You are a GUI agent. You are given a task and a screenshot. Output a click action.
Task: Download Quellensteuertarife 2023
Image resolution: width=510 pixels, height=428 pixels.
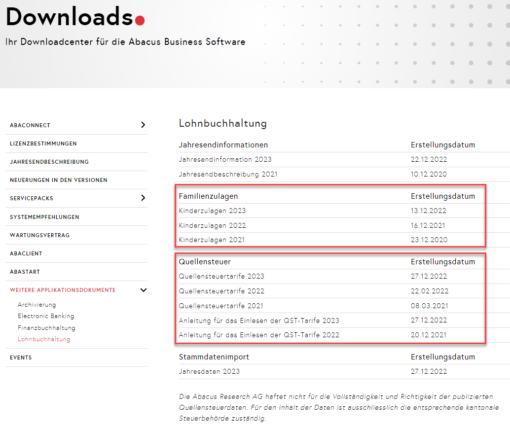pyautogui.click(x=221, y=277)
